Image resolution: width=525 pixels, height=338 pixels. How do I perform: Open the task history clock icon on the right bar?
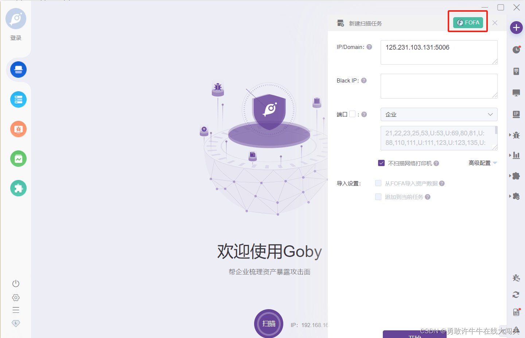coord(516,49)
